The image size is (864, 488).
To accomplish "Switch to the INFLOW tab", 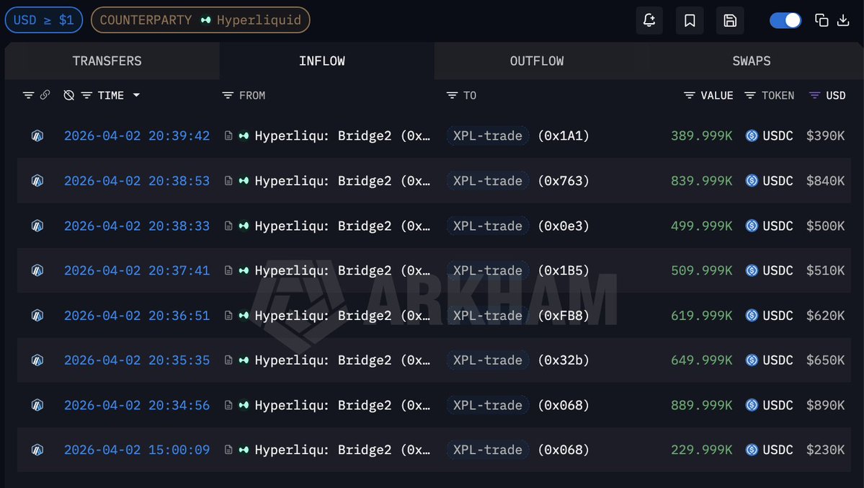I will coord(322,61).
